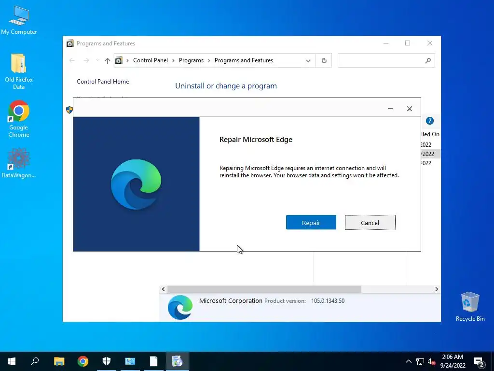Click the horizontal scrollbar thumb
Viewport: 494px width, 371px height.
point(264,289)
